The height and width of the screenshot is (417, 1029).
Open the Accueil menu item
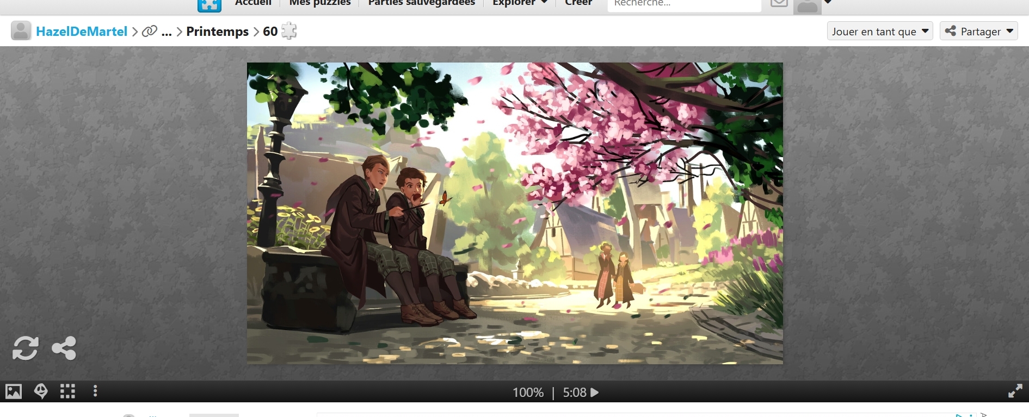coord(253,3)
